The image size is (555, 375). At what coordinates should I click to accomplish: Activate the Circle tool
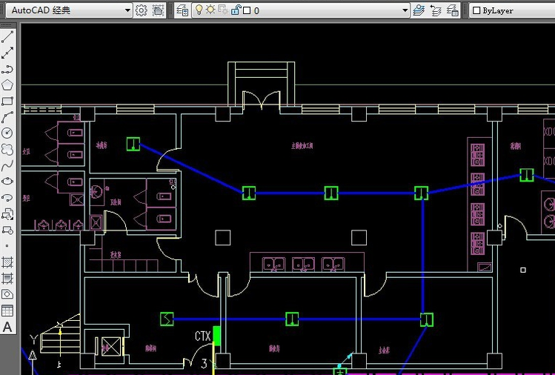7,133
